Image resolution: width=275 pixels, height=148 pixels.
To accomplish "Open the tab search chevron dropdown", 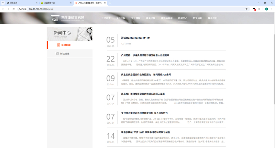I will (3, 3).
